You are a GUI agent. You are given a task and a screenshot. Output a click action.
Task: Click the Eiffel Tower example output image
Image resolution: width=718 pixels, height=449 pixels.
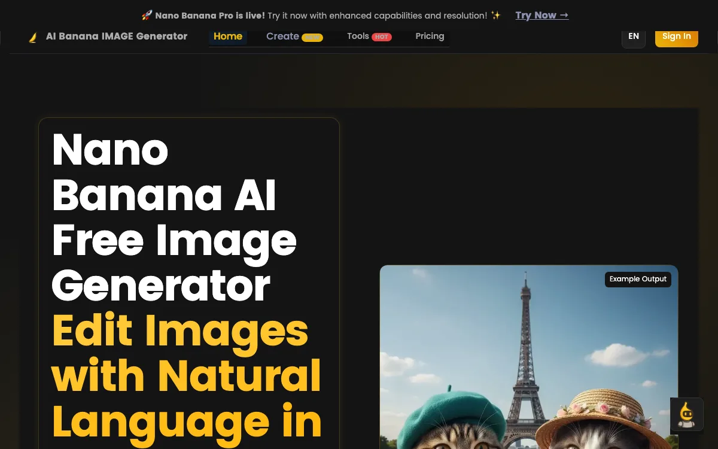point(529,357)
